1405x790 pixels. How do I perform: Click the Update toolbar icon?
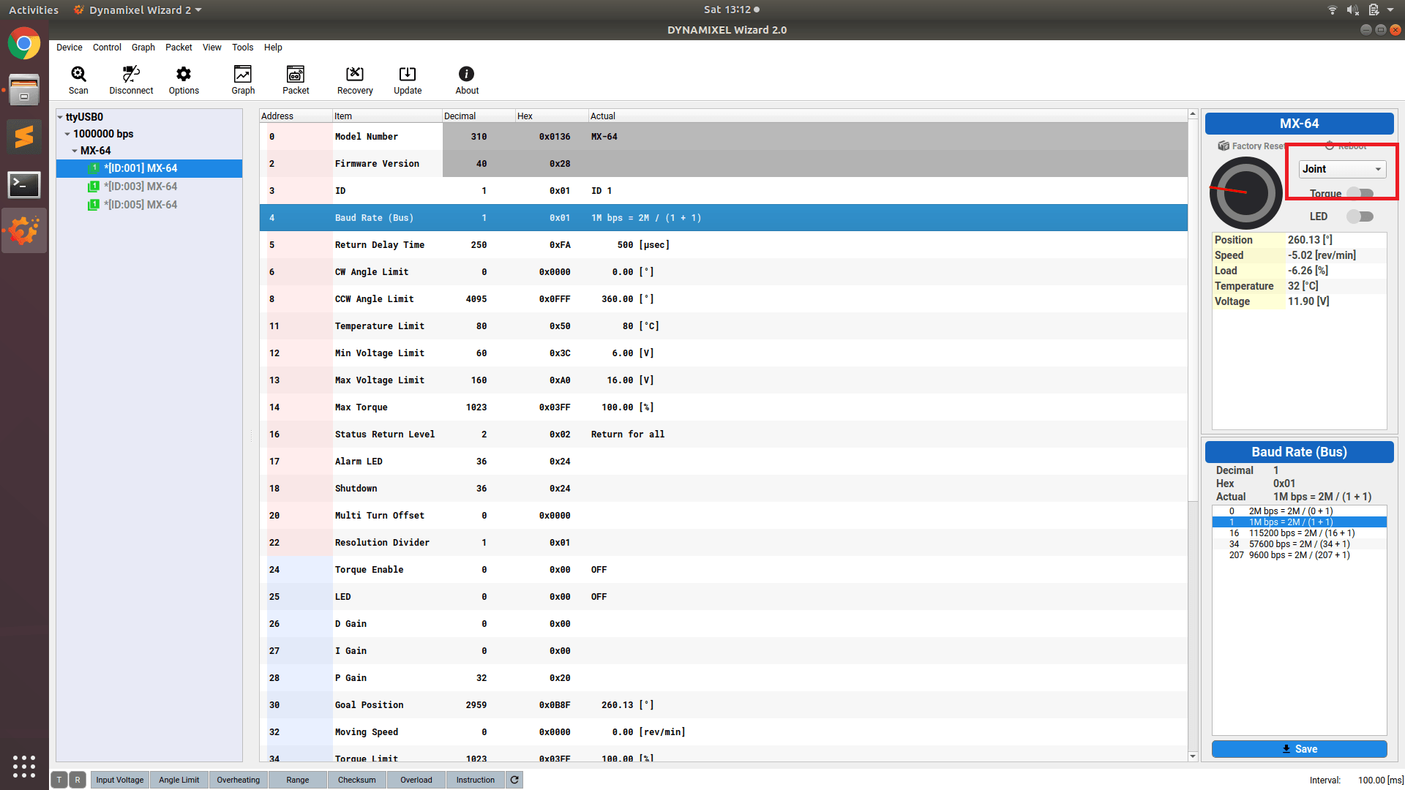point(408,80)
